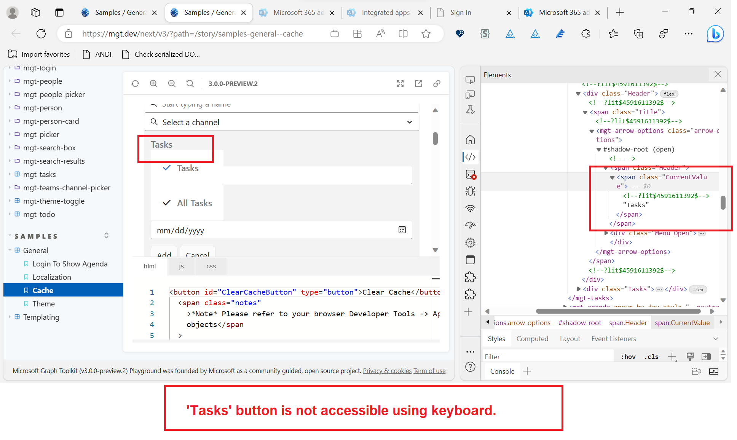Switch to the css tab

[x=211, y=266]
